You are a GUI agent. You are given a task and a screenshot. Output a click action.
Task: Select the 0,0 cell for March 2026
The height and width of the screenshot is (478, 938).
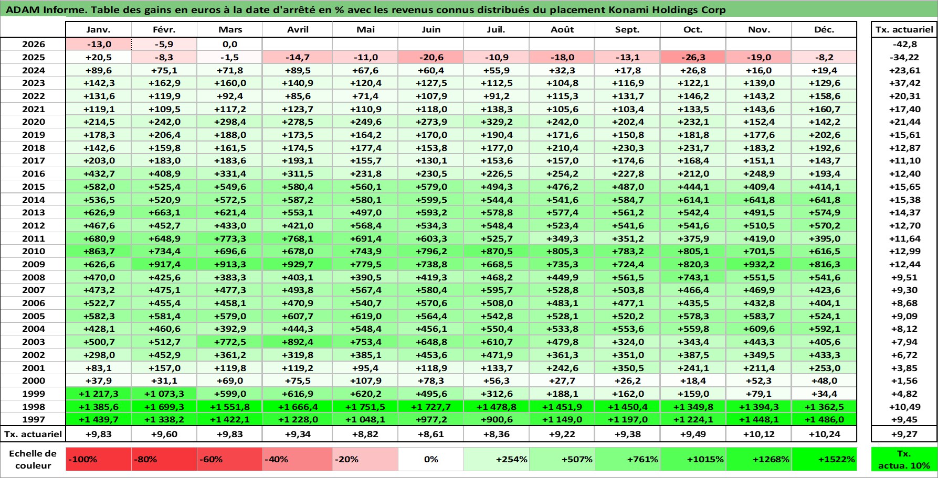[230, 44]
